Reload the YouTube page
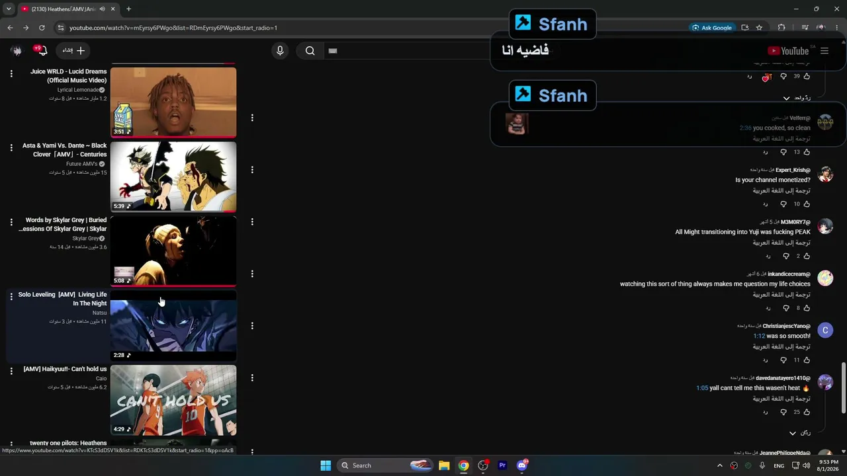This screenshot has width=847, height=476. click(x=42, y=28)
